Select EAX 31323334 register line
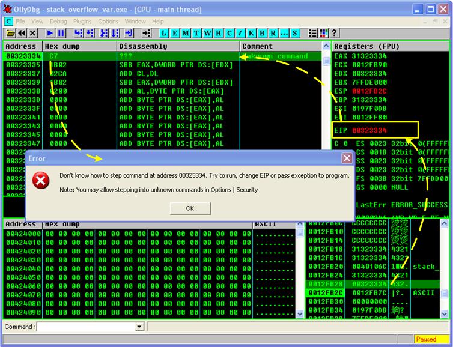Image resolution: width=453 pixels, height=347 pixels. (360, 56)
